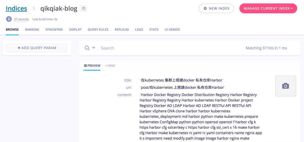
Task: Open the Synonyms tab
Action: [x=54, y=30]
